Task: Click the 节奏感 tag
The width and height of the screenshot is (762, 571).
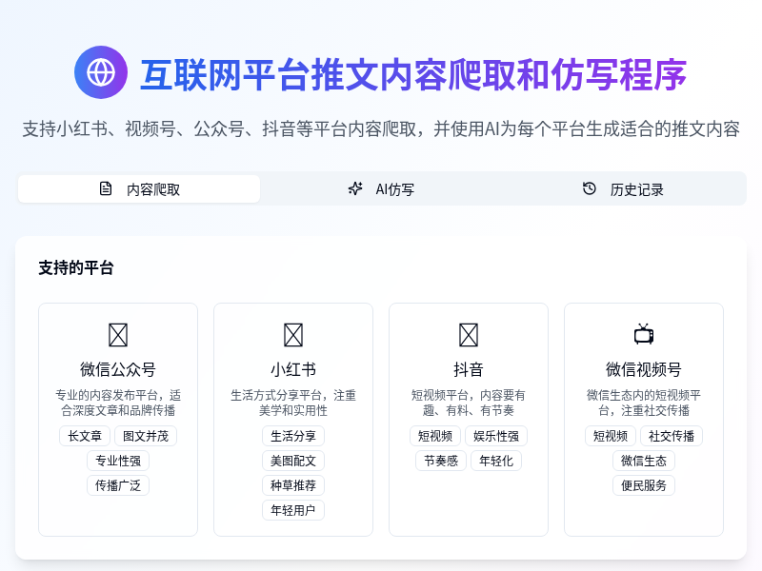Action: (x=441, y=461)
